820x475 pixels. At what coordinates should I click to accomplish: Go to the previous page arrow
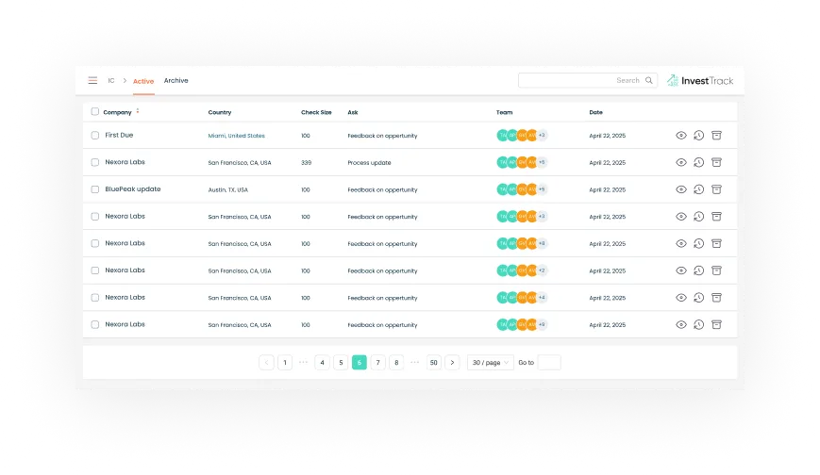point(266,362)
